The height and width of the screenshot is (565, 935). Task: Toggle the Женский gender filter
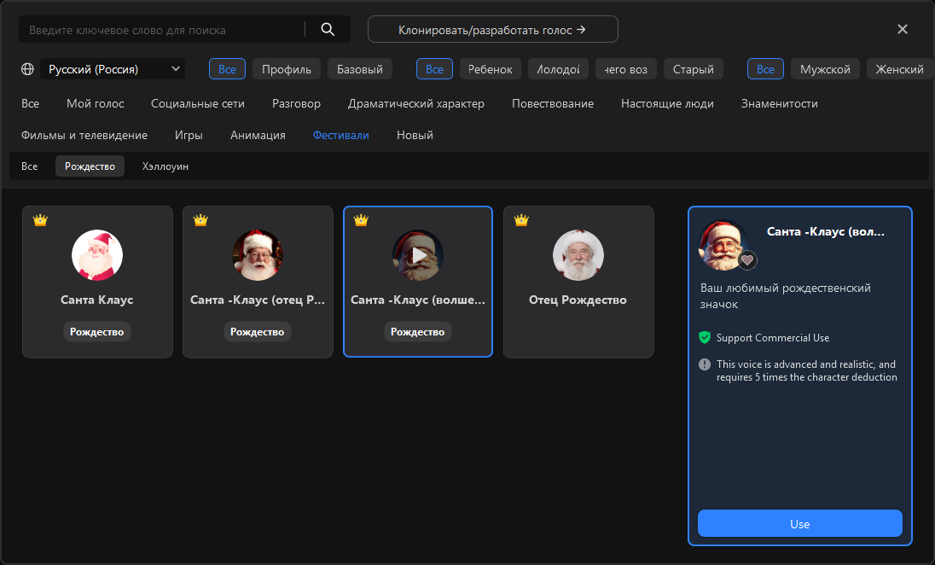899,69
